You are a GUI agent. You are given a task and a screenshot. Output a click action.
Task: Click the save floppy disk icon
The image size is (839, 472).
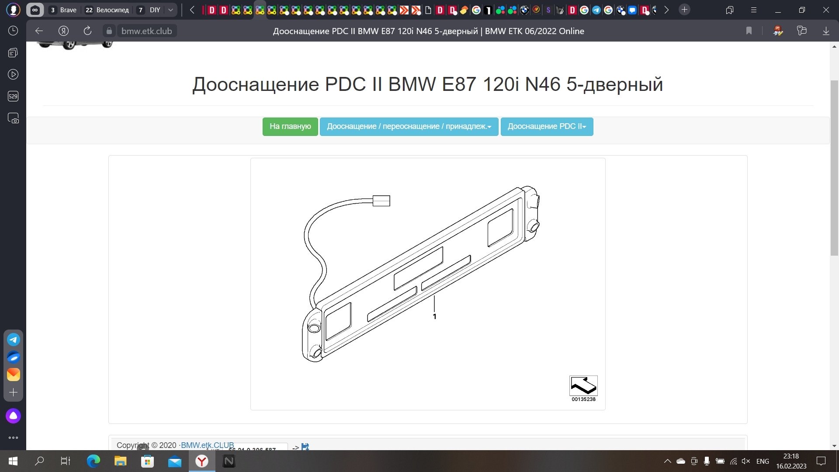pos(305,446)
